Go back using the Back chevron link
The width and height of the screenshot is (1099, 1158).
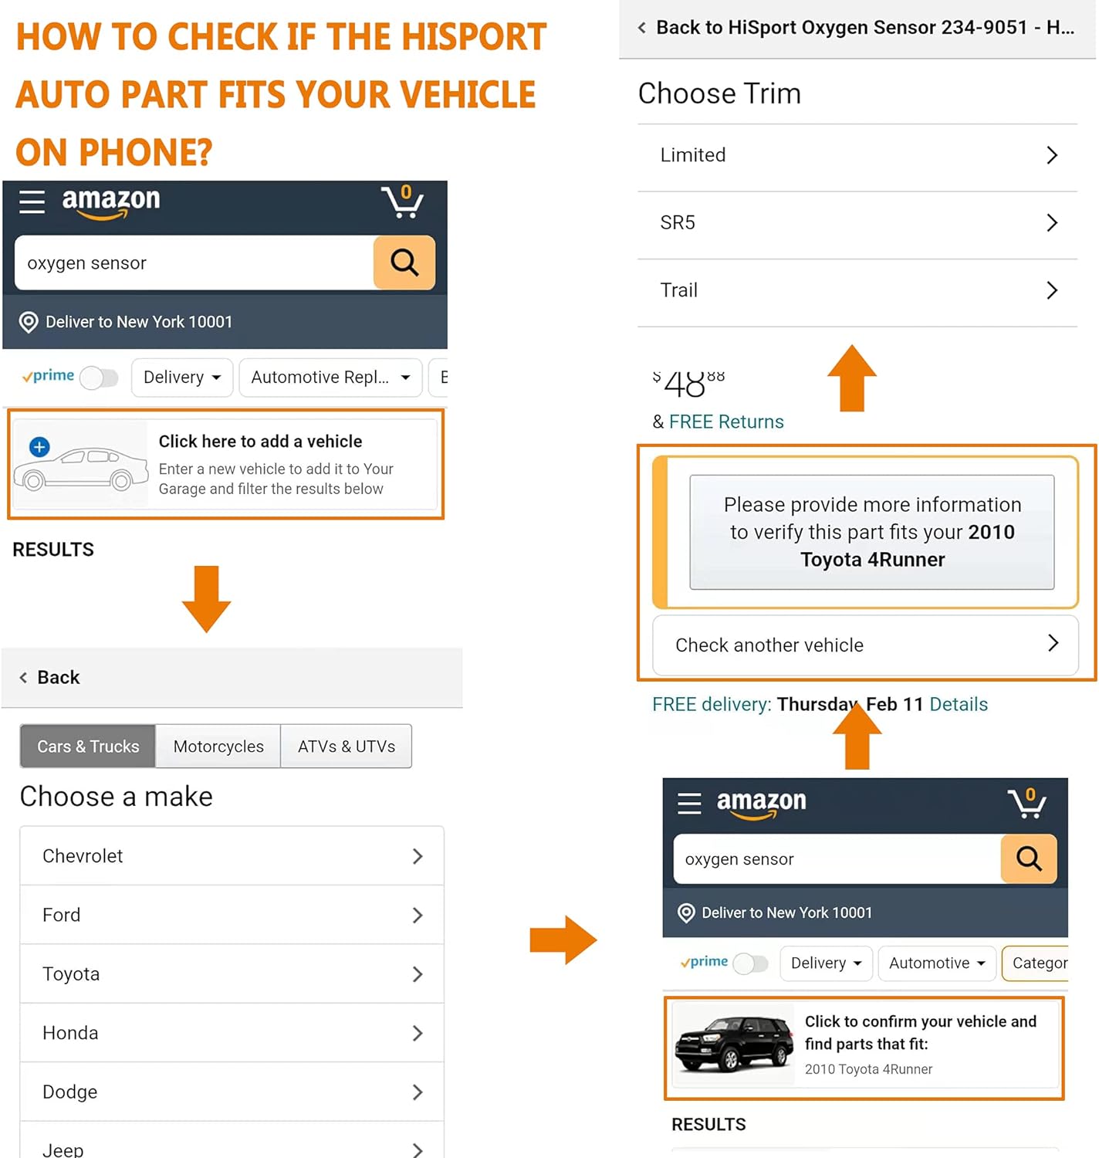[x=51, y=677]
